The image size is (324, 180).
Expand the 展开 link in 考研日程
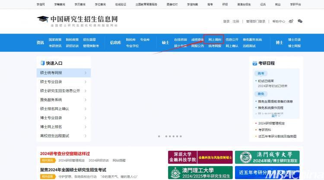point(276,116)
